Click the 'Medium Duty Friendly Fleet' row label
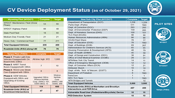This screenshot has width=175, height=98. point(17,37)
